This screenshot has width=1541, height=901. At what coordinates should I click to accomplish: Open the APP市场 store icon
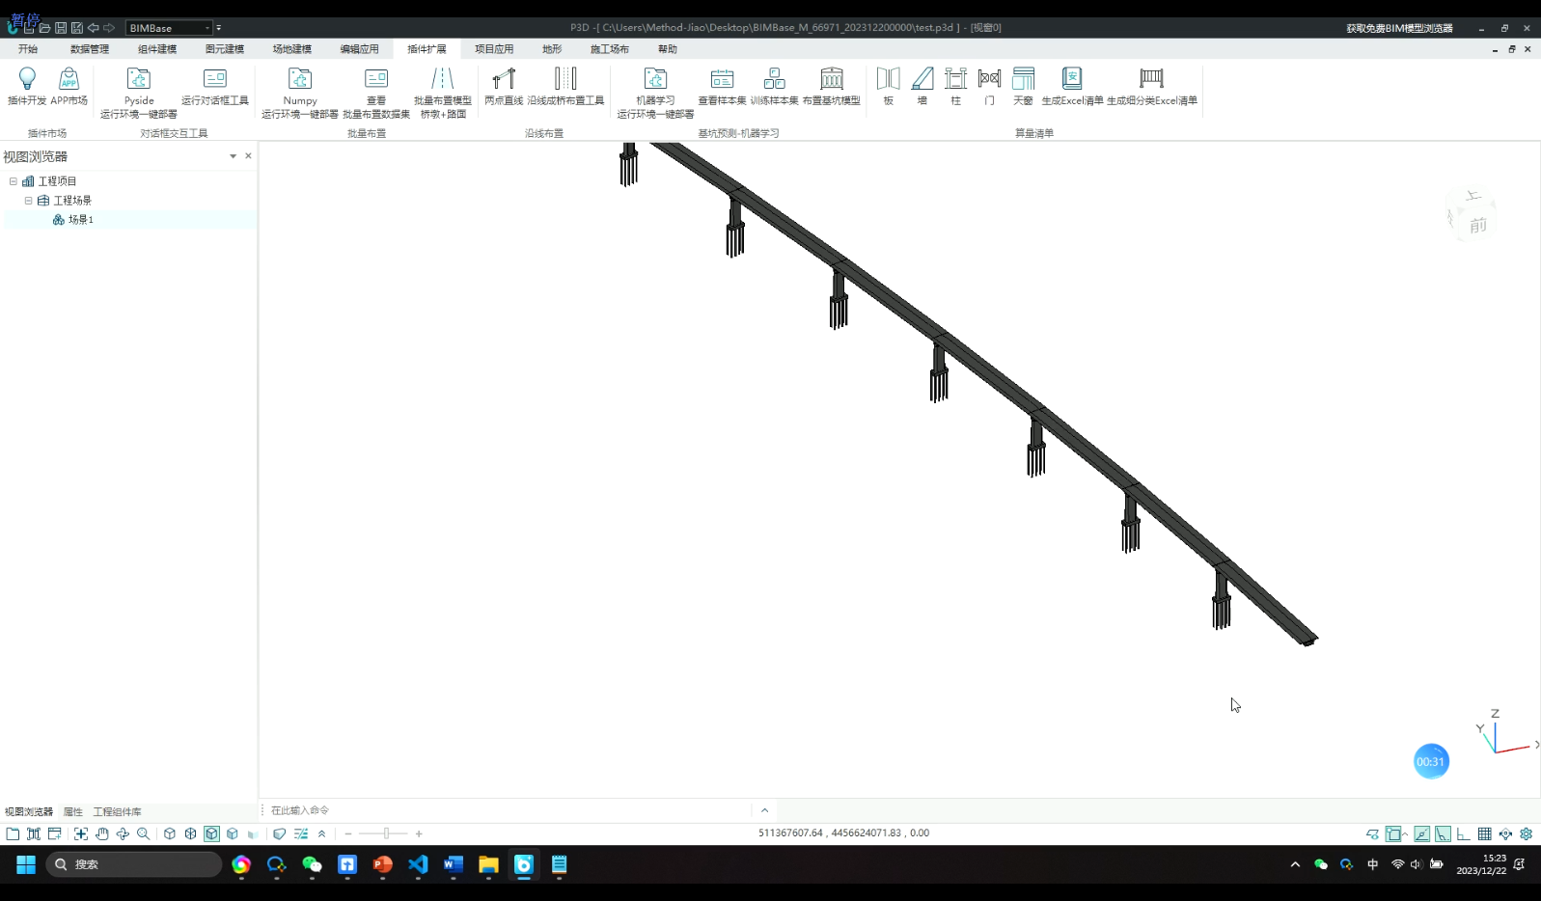(x=69, y=79)
